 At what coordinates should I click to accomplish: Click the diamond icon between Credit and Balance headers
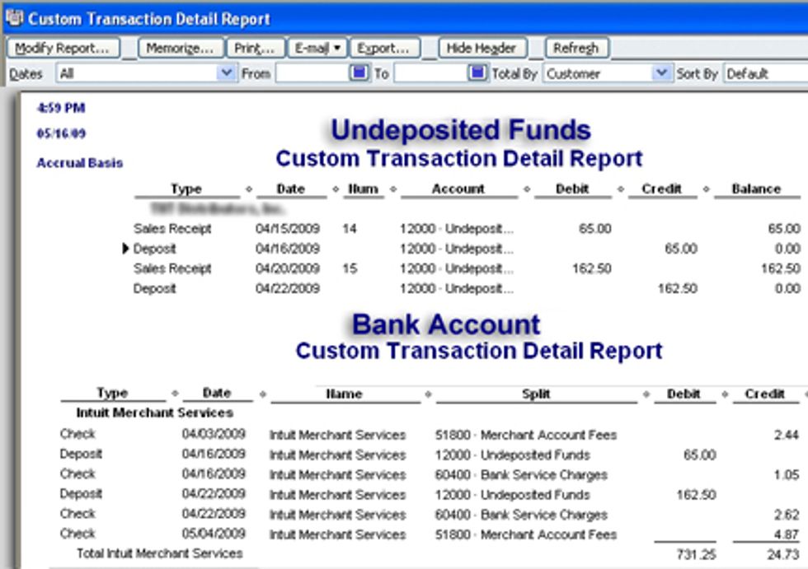[x=708, y=188]
